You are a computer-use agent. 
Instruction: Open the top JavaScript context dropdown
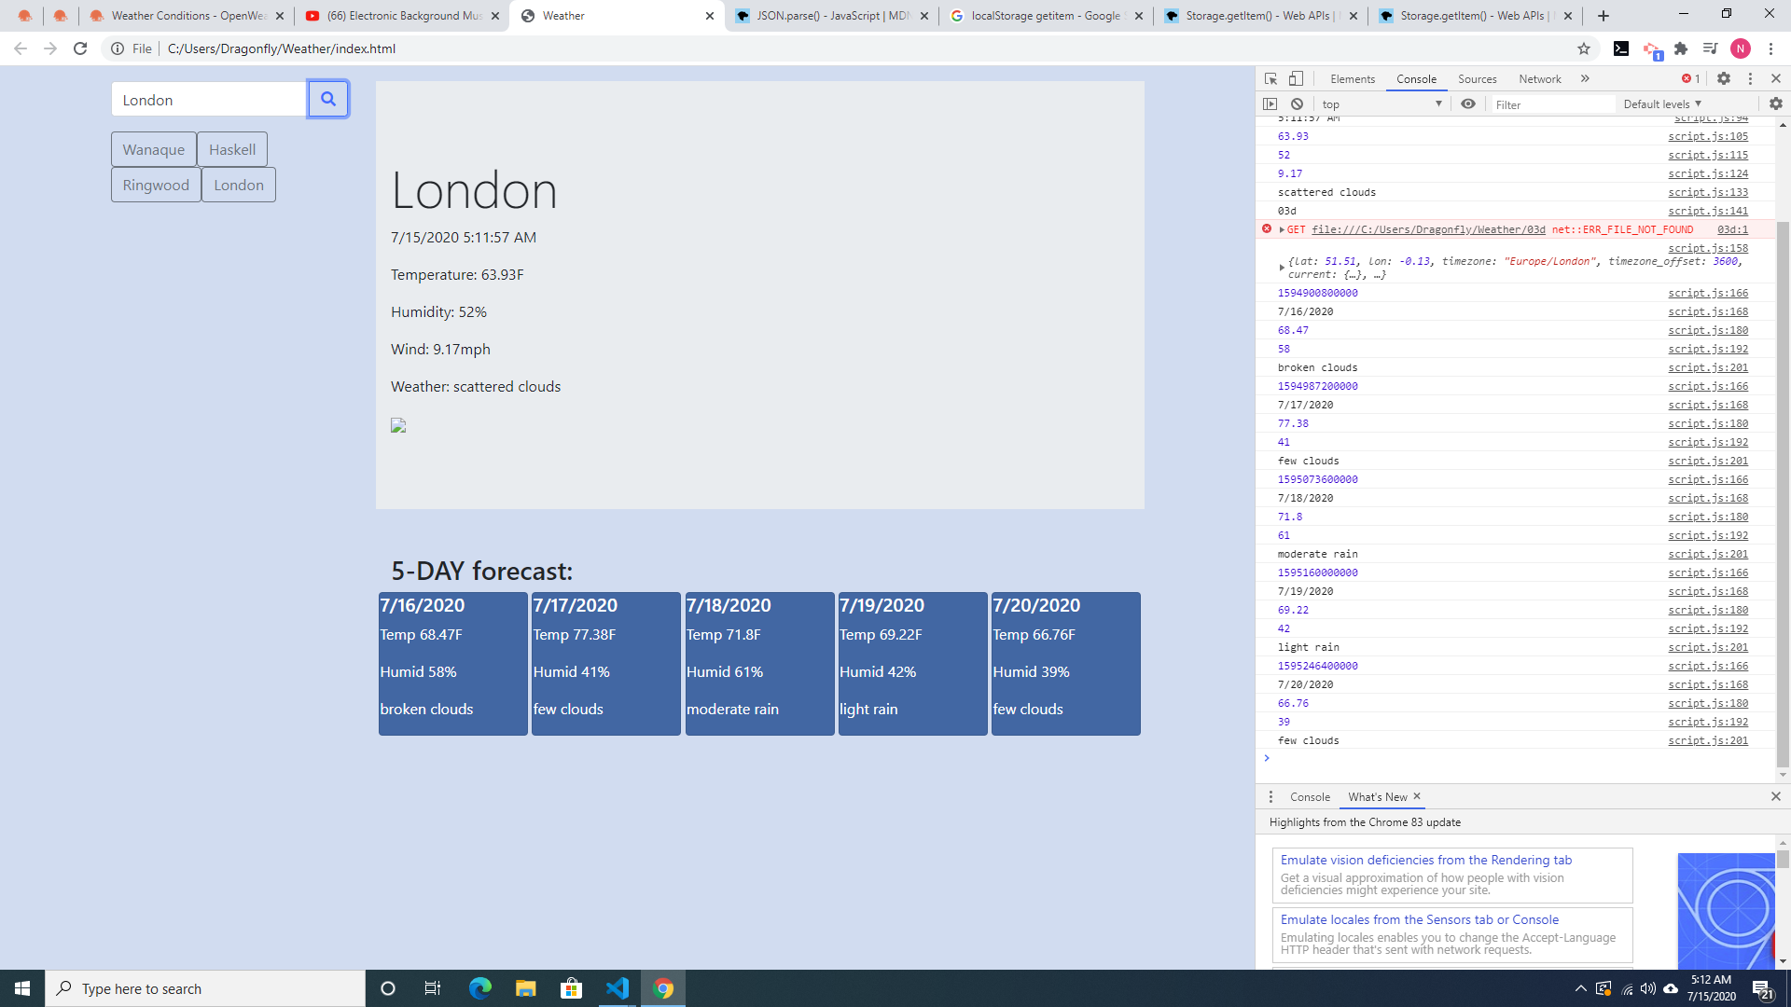point(1381,104)
